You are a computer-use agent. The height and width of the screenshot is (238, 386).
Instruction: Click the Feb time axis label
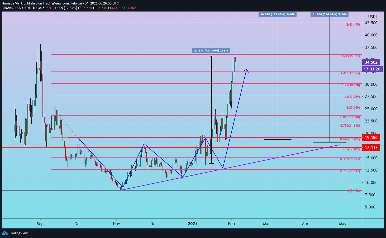(x=231, y=224)
